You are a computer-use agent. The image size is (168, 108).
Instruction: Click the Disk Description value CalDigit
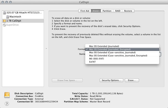pos(39,93)
